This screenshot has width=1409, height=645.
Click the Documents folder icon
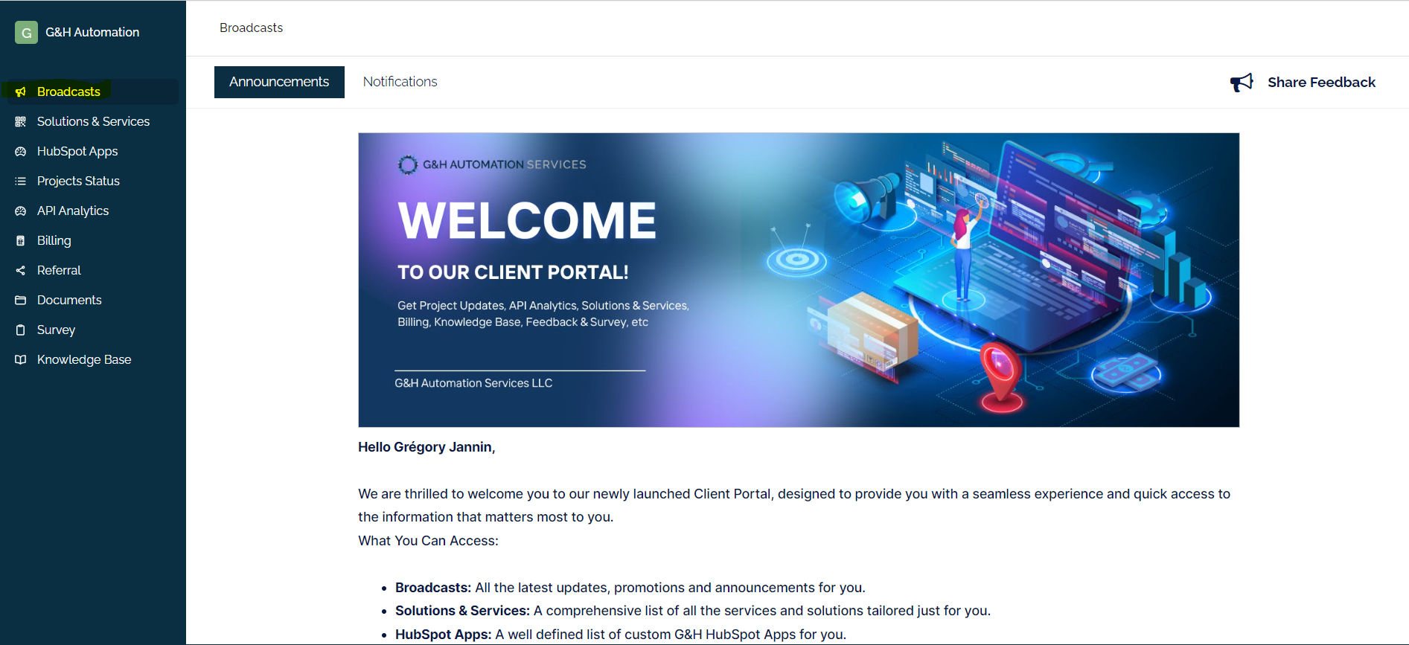[x=21, y=300]
